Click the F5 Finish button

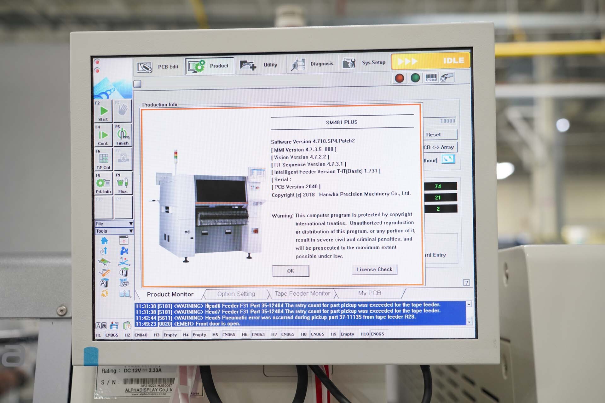(x=123, y=135)
